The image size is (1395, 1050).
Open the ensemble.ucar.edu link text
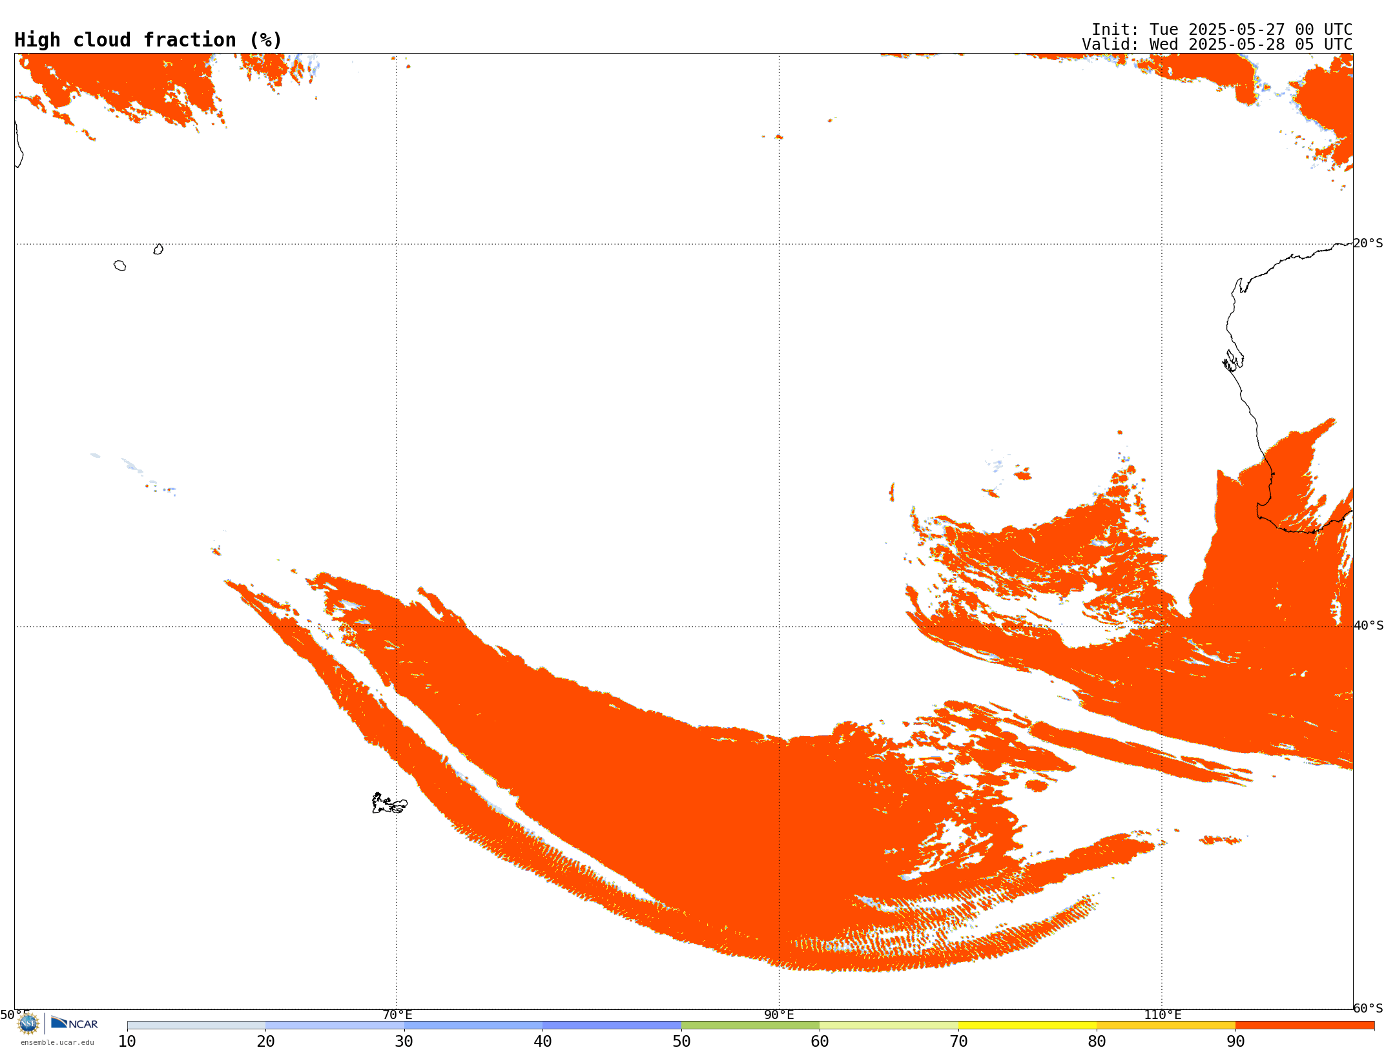[x=57, y=1042]
